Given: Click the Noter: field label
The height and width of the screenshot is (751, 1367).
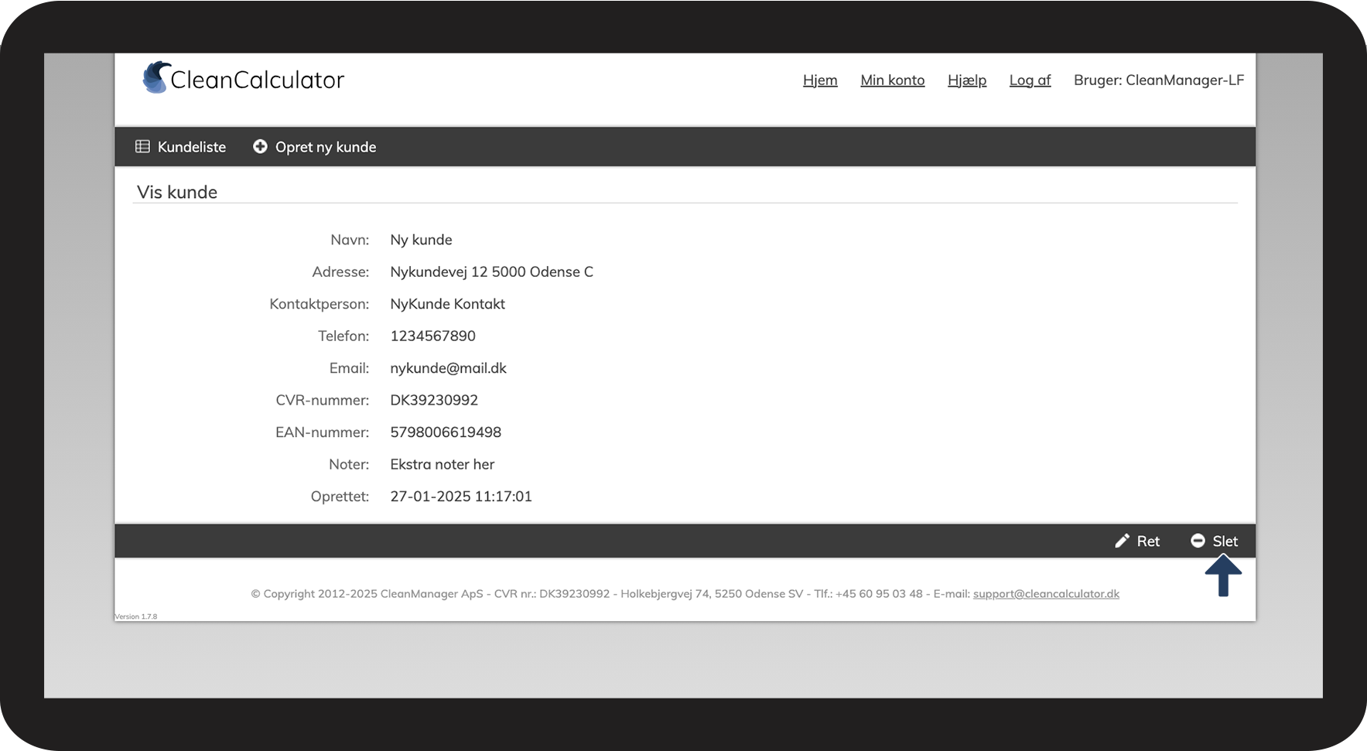Looking at the screenshot, I should (349, 464).
